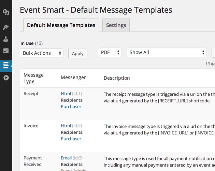Image resolution: width=215 pixels, height=171 pixels.
Task: Click the Messenger column header
Action: [x=73, y=77]
